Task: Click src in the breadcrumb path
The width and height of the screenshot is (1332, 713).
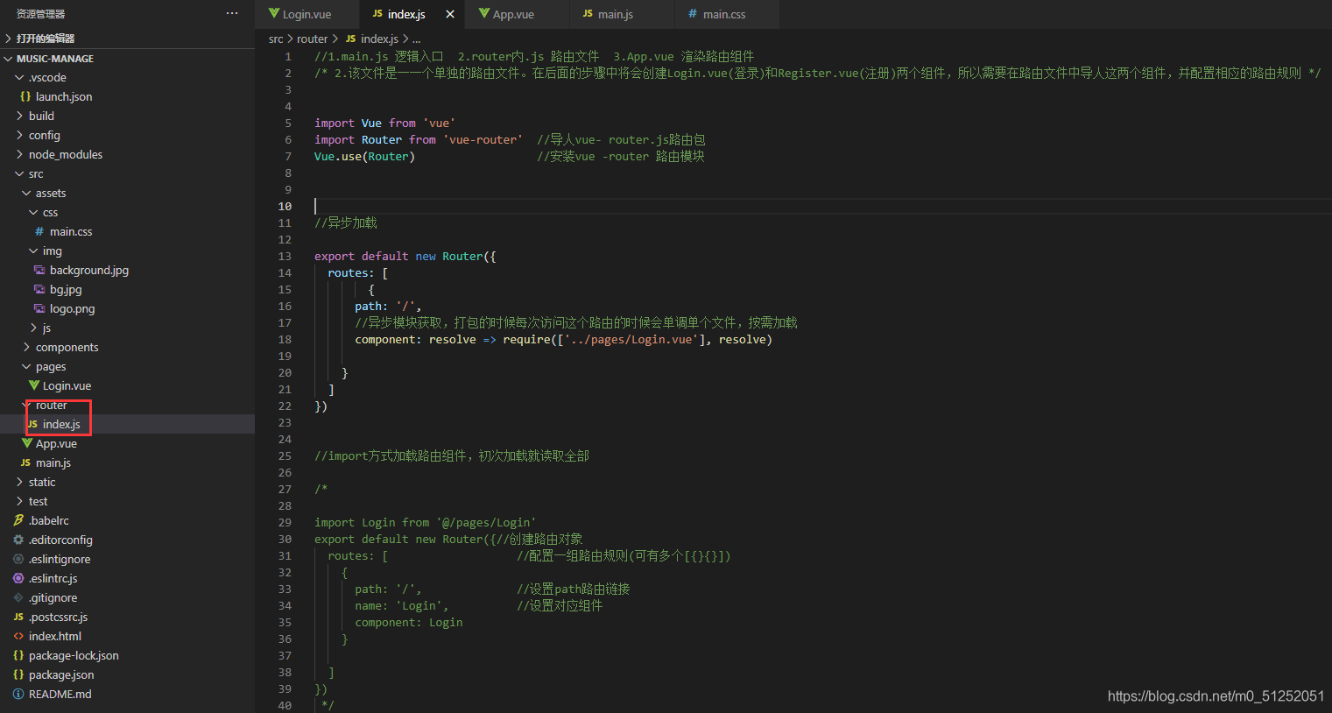Action: point(276,39)
